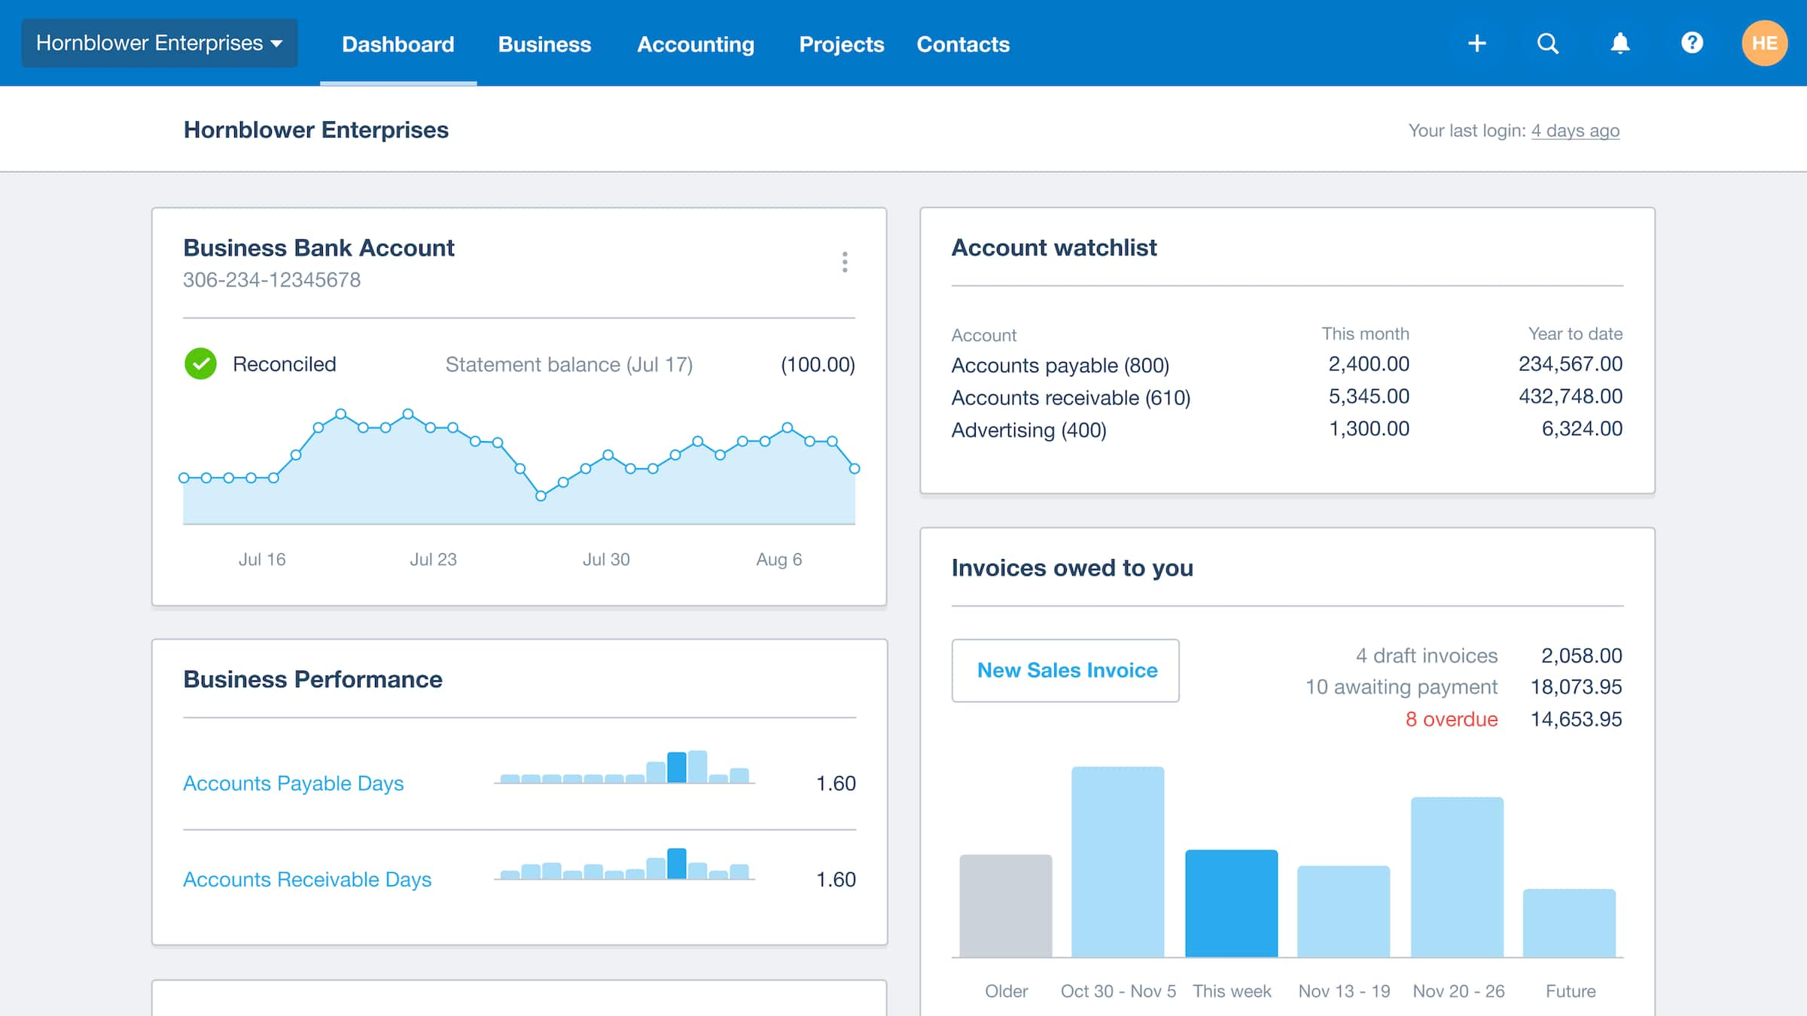The width and height of the screenshot is (1807, 1016).
Task: Select the Projects tab in navigation
Action: pyautogui.click(x=842, y=44)
